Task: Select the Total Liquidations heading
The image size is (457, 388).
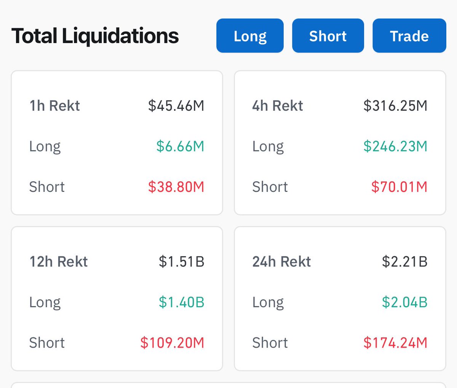Action: pyautogui.click(x=95, y=36)
